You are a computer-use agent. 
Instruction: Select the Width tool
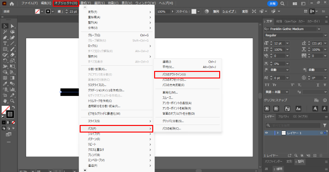pos(5,67)
